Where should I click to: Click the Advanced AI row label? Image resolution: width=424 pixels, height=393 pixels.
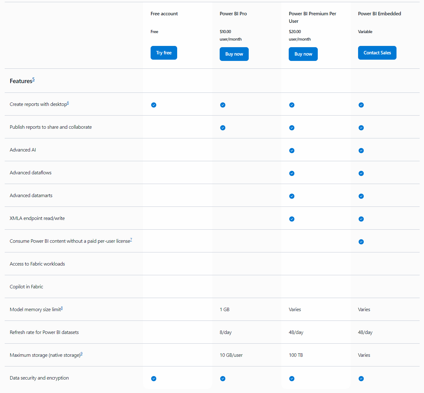point(23,150)
